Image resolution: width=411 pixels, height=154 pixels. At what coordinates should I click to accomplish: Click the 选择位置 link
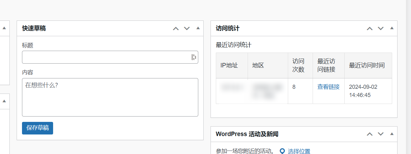pos(299,151)
